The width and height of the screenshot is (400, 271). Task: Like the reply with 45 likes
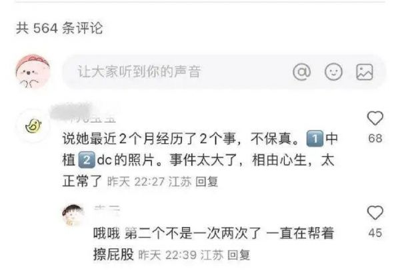[x=375, y=213]
